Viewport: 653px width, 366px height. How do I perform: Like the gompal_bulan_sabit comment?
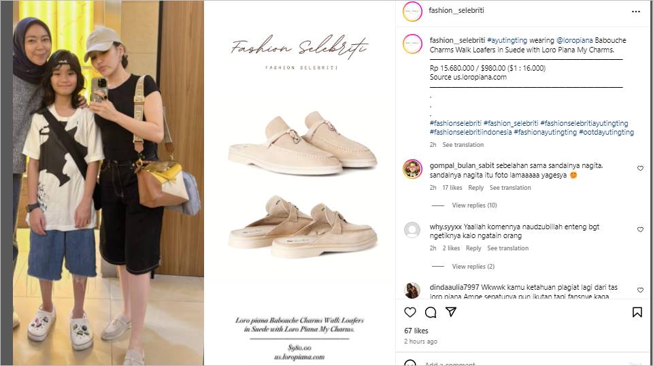(640, 168)
